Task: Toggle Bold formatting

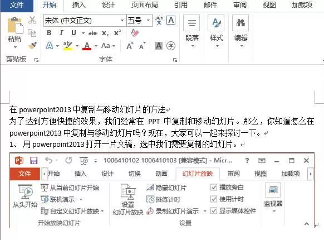Action: (x=49, y=33)
